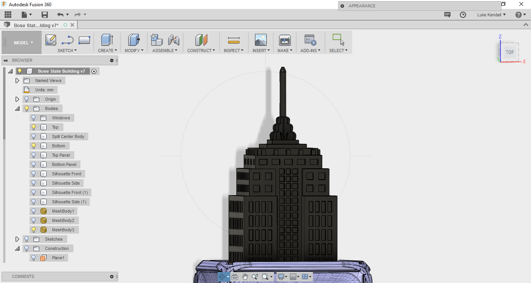
Task: Close the Bose State Building document tab
Action: click(72, 25)
